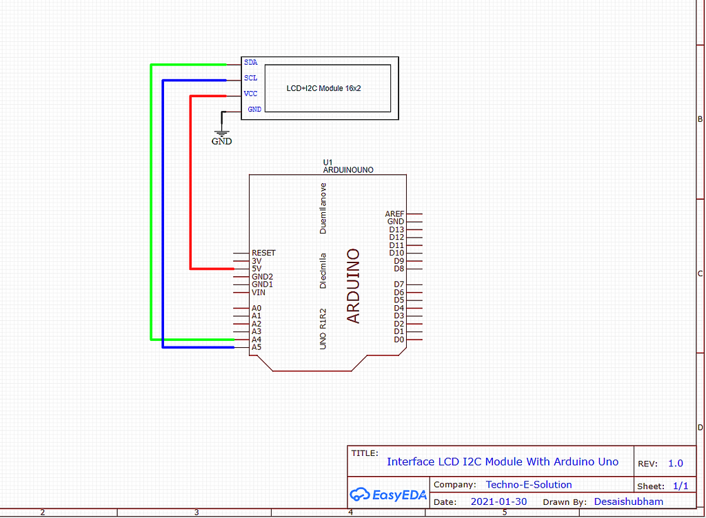Click the D13 digital pin label
This screenshot has width=706, height=518.
coord(396,229)
